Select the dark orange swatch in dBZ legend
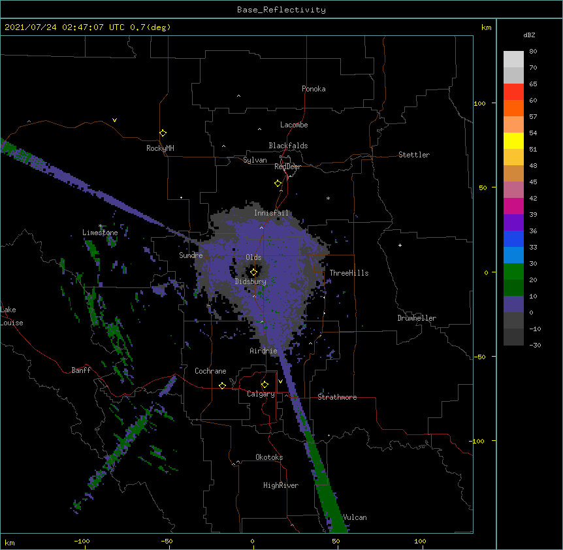 tap(513, 108)
